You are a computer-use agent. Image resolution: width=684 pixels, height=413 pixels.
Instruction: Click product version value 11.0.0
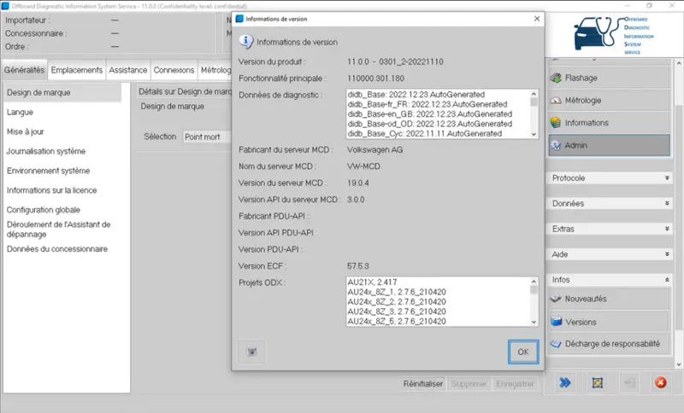[395, 61]
